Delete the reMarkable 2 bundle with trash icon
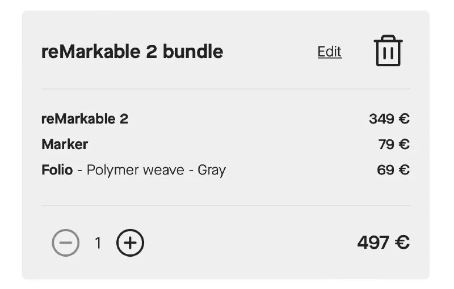Image resolution: width=454 pixels, height=289 pixels. (388, 51)
